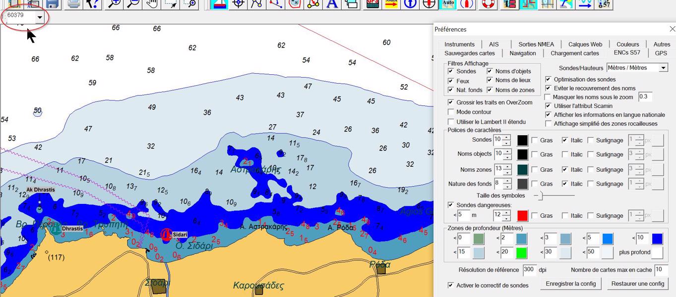The image size is (676, 297).
Task: Click Enregistrer la config button
Action: (571, 284)
